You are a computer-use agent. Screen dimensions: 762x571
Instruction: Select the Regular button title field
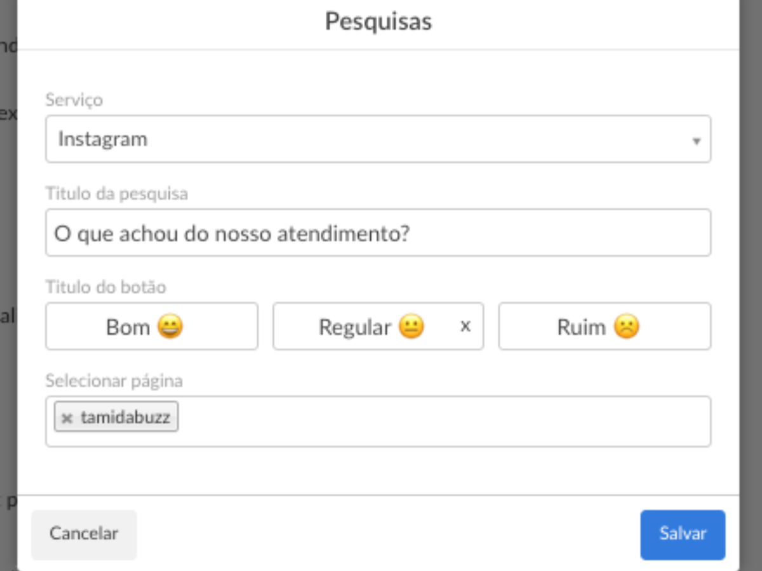coord(354,327)
